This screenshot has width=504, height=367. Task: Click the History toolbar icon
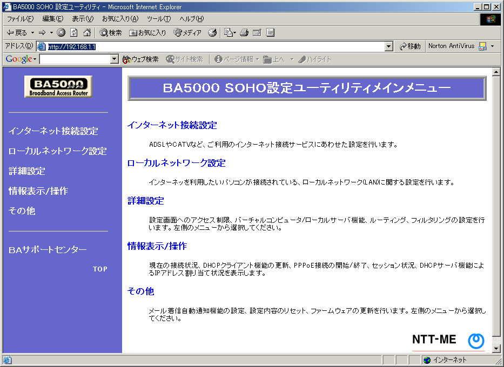tap(212, 33)
